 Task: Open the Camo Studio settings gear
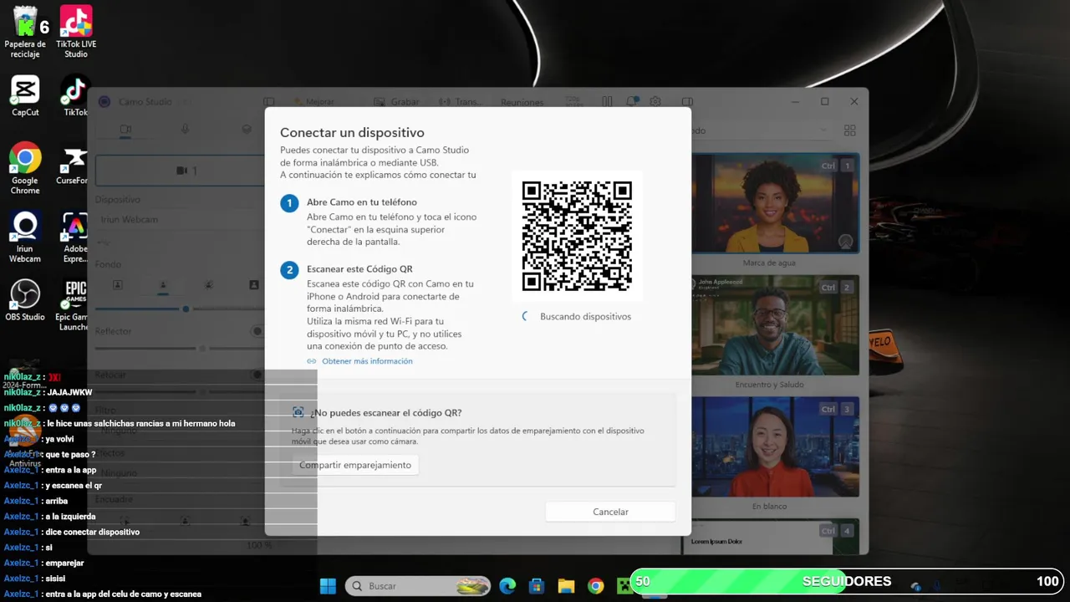click(655, 101)
